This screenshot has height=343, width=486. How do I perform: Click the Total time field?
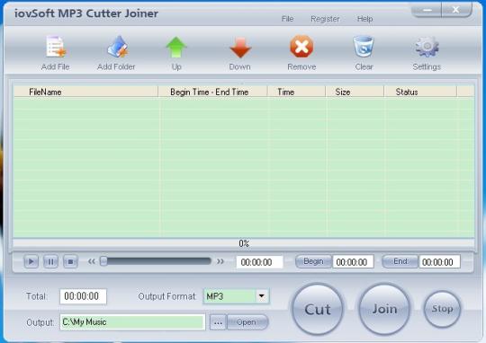coord(83,296)
